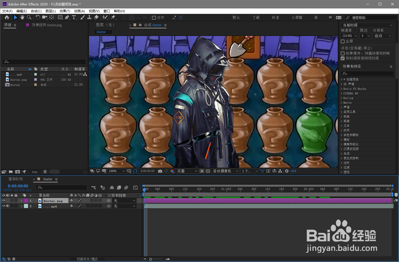Go to the Home screen icon
The width and height of the screenshot is (399, 262).
coord(7,17)
